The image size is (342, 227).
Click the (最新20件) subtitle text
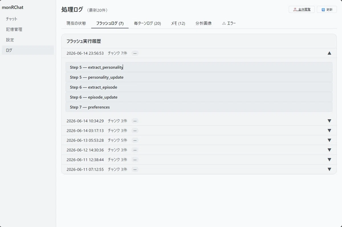coord(97,10)
